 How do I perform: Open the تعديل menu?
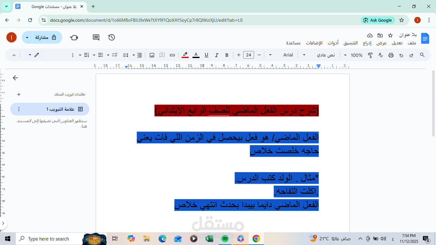coord(397,43)
